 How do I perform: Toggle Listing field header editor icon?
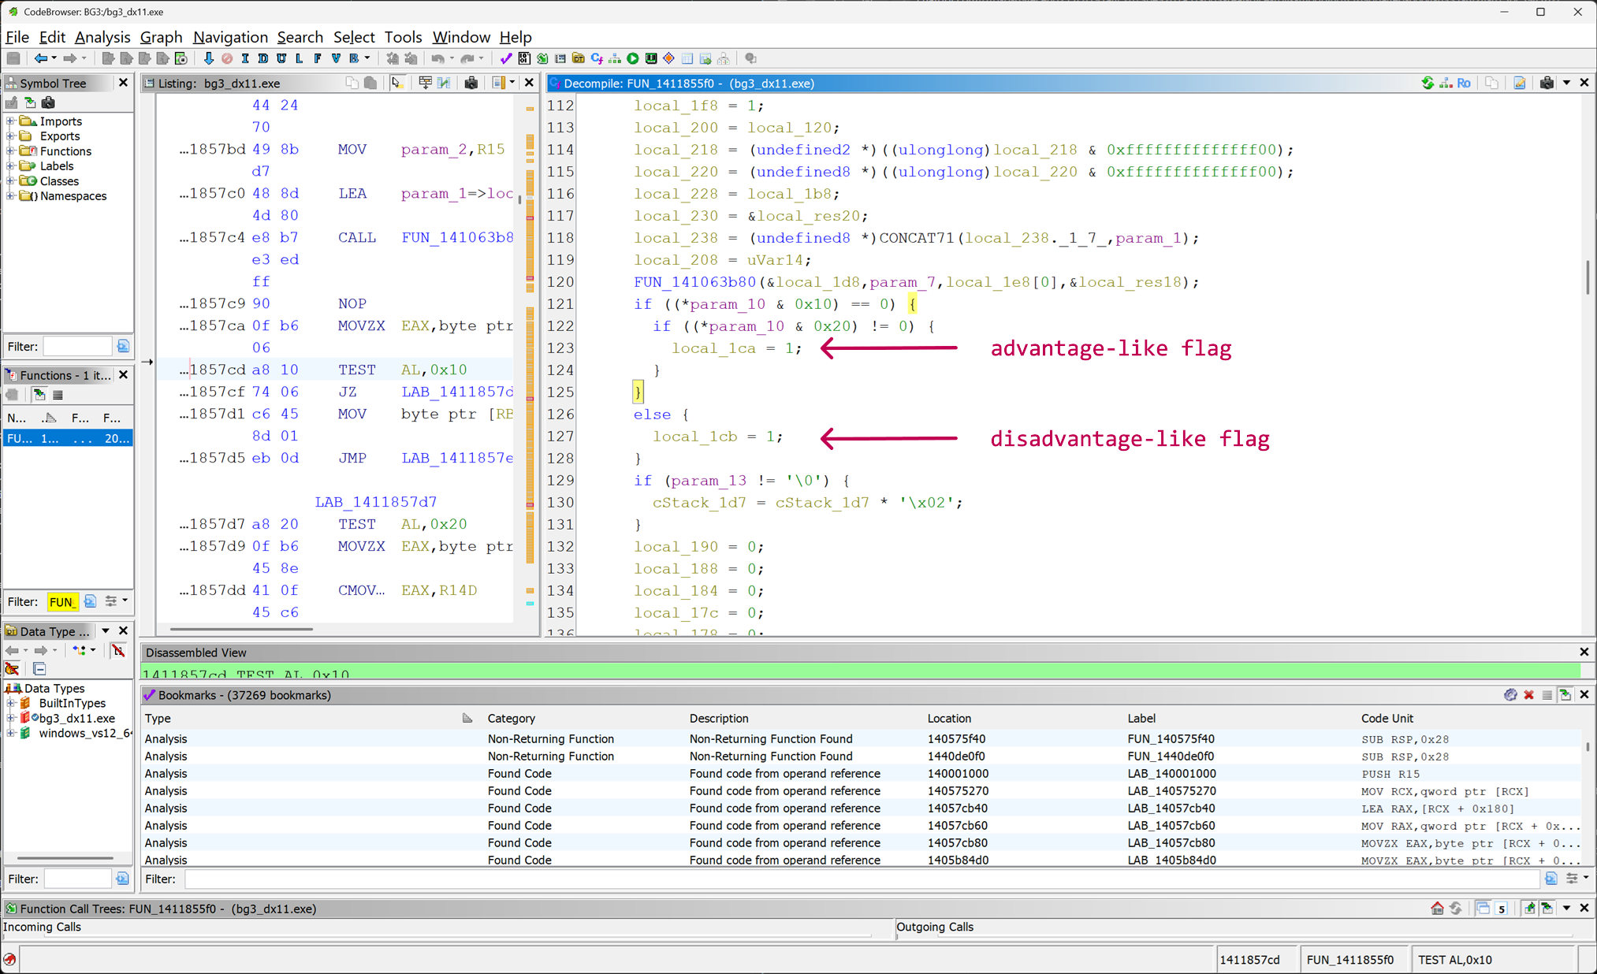(x=426, y=83)
